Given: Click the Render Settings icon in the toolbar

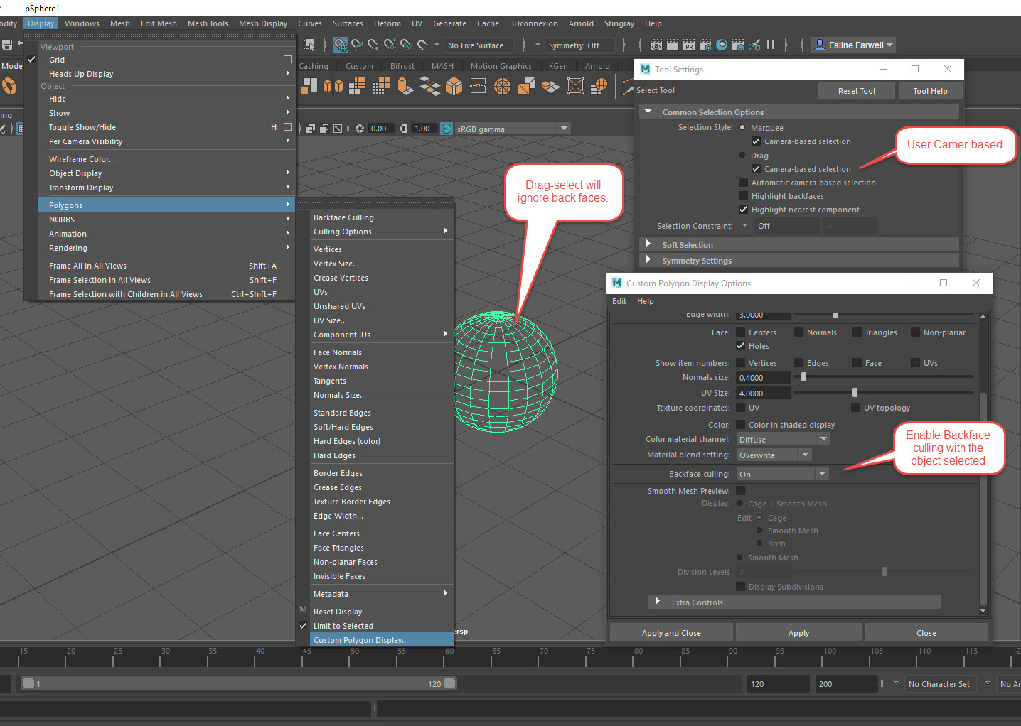Looking at the screenshot, I should tap(704, 45).
